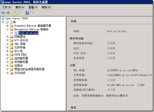Screen dimensions: 154x112
Task: Expand the A/V 会议池 node
Action: tap(7, 40)
